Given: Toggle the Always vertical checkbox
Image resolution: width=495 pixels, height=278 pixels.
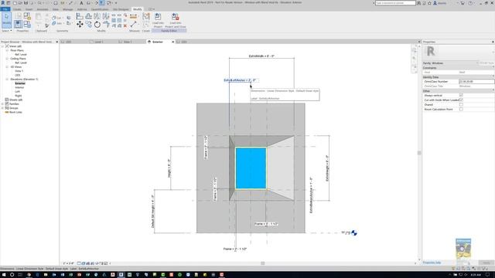Looking at the screenshot, I should click(x=461, y=95).
